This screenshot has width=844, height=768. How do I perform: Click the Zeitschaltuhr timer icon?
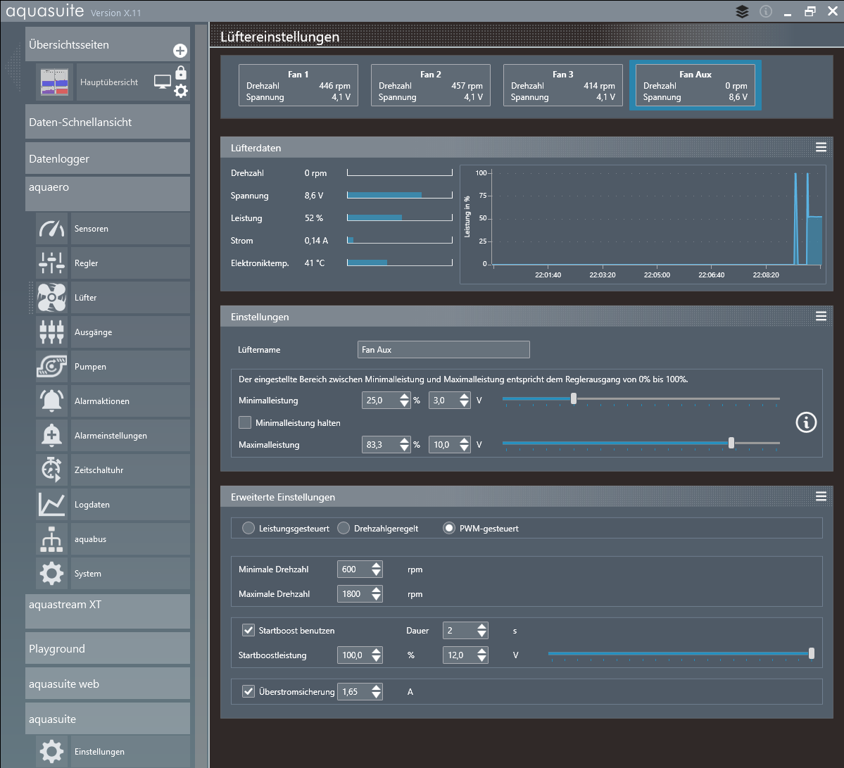(x=52, y=470)
